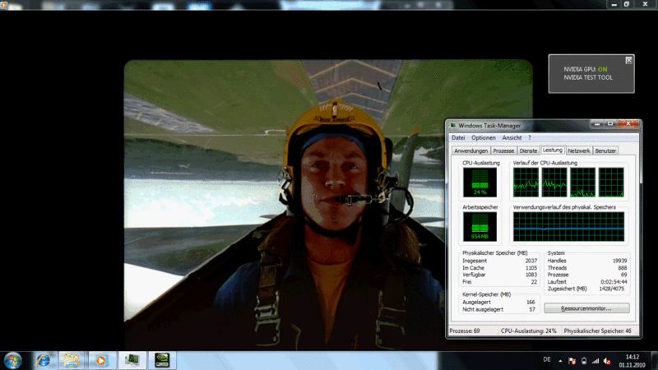This screenshot has width=658, height=370.
Task: Open the ? help menu
Action: pos(530,137)
